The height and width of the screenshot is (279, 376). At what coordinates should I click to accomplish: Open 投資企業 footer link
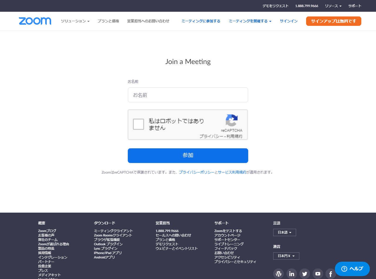click(x=45, y=266)
